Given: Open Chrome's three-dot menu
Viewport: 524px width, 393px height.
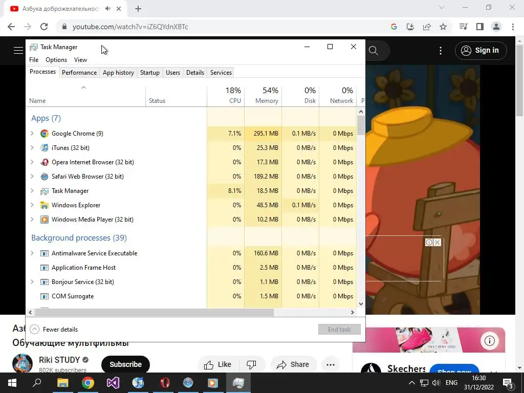Looking at the screenshot, I should coord(513,27).
